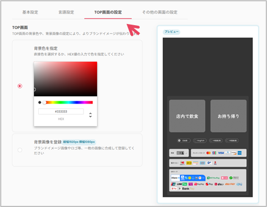Click the yellow iD e-money logo
Viewport: 267px width, 207px height.
[189, 163]
